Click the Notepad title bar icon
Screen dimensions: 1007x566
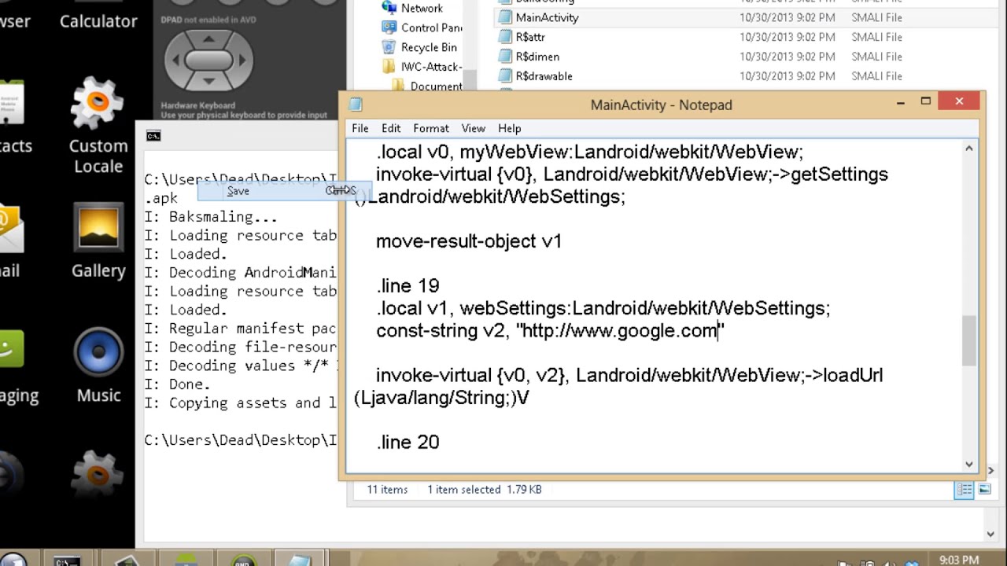(356, 105)
